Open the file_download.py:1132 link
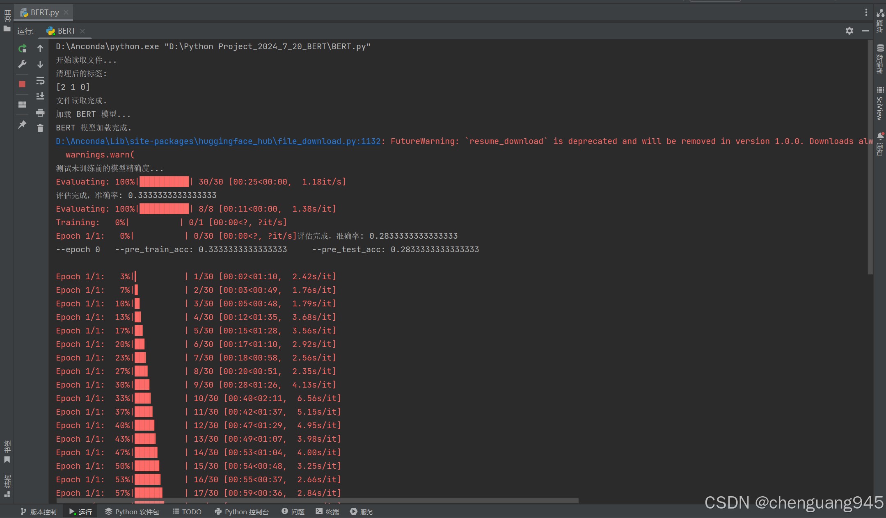 tap(218, 141)
